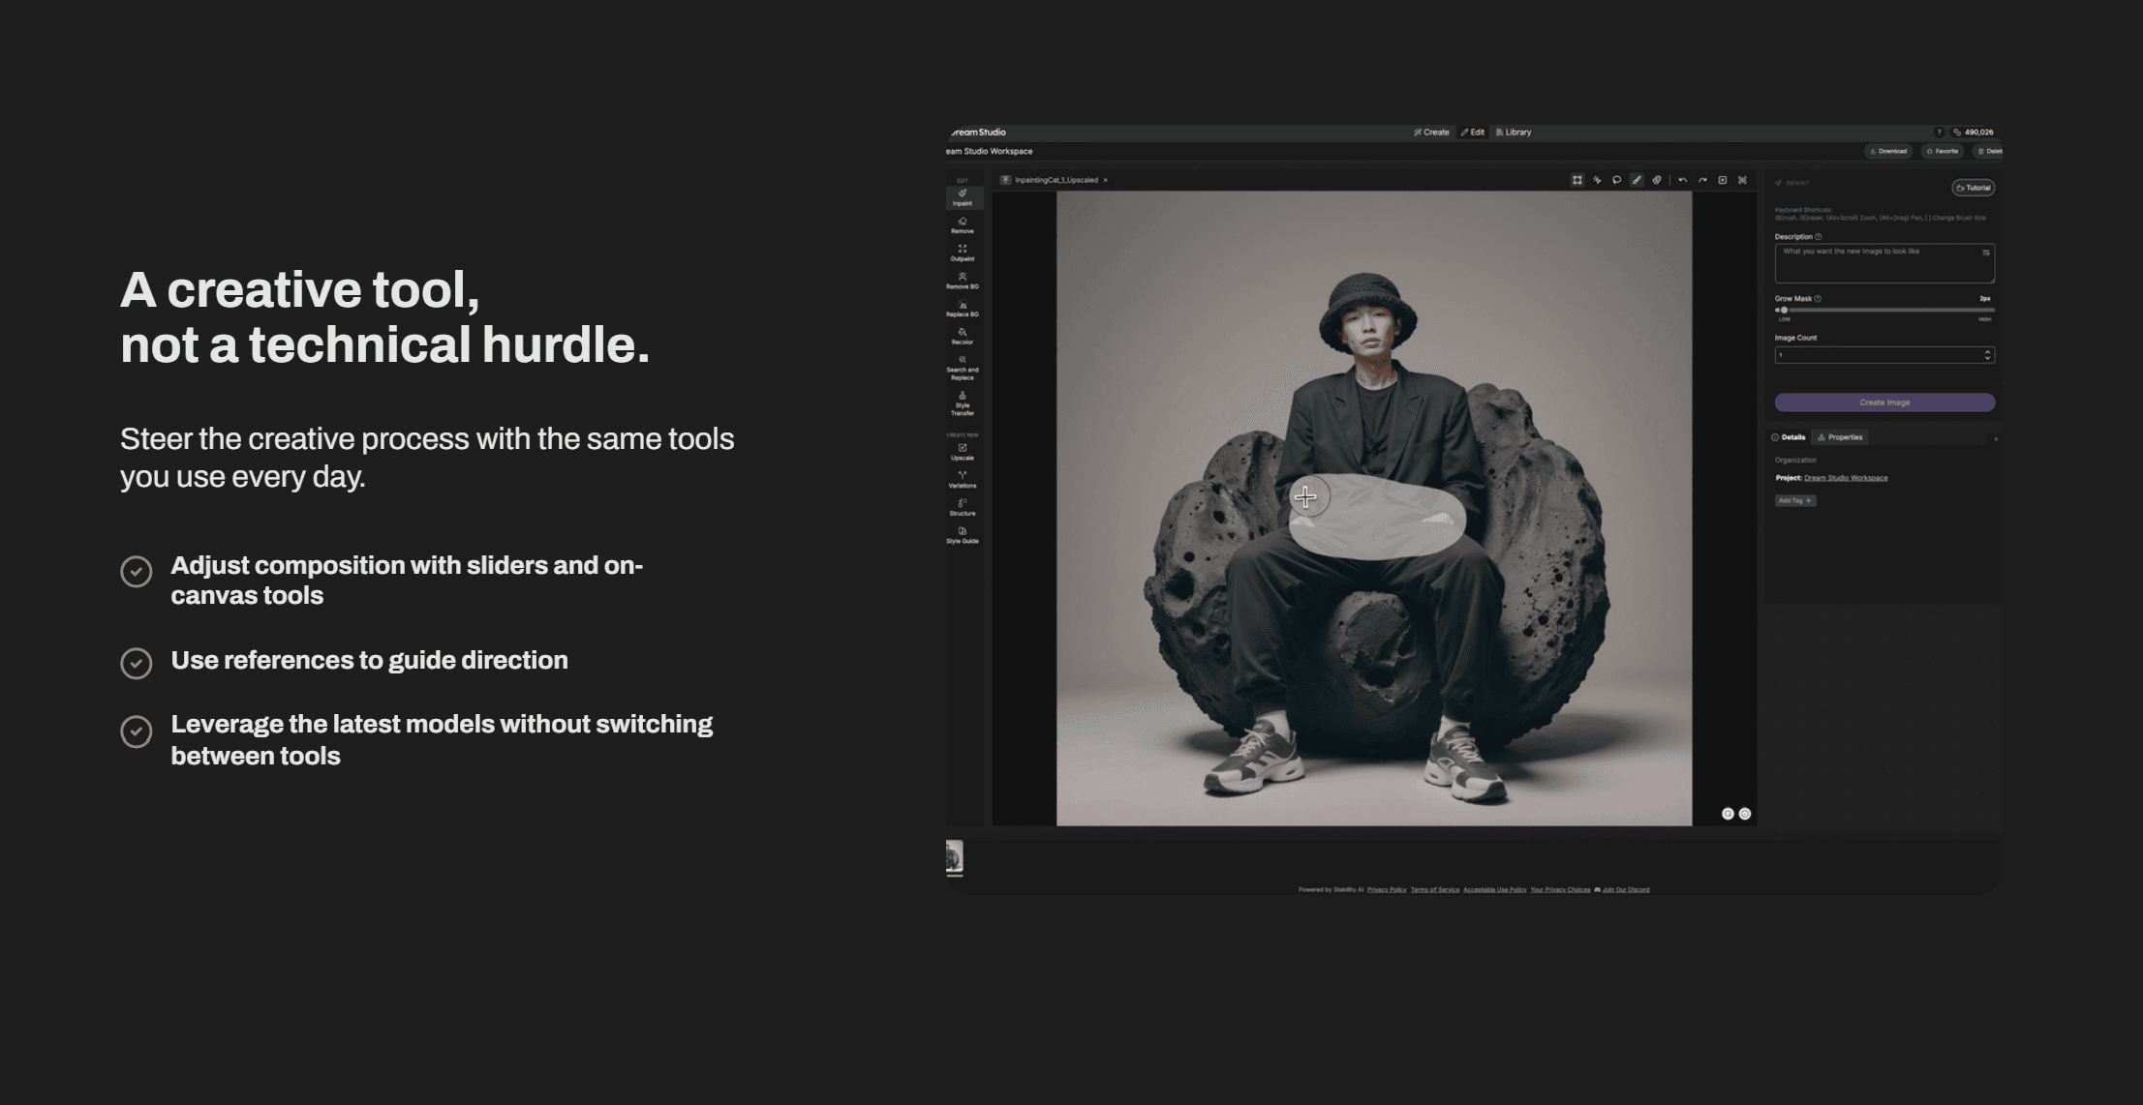
Task: Pick the lasso selection tool
Action: coord(1616,180)
